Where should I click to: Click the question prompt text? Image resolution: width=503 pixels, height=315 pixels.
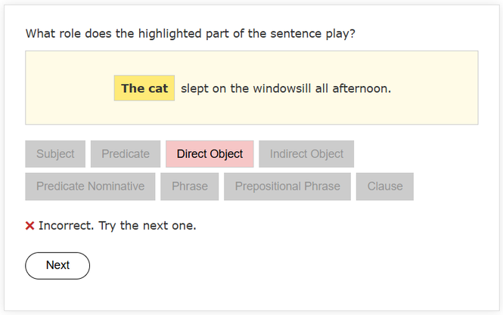[x=191, y=34]
